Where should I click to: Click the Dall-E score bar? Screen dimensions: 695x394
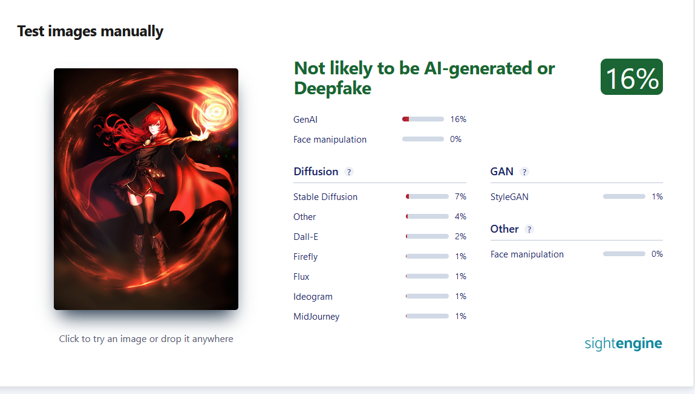coord(427,236)
